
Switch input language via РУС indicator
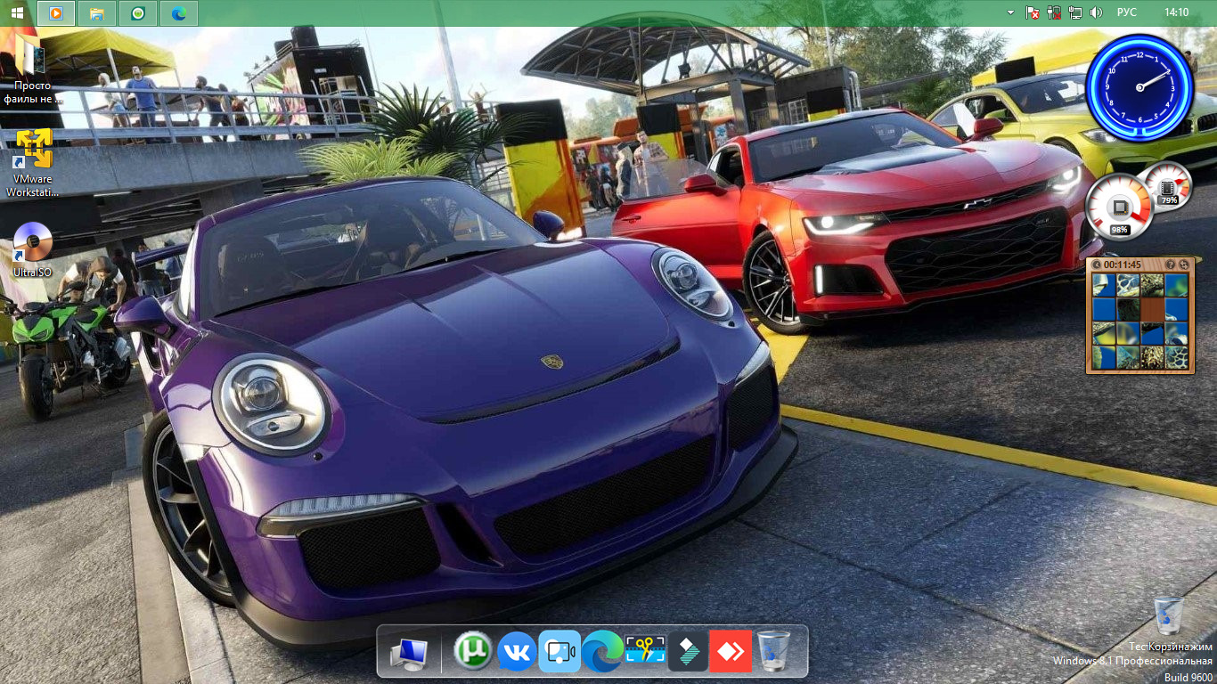1127,12
